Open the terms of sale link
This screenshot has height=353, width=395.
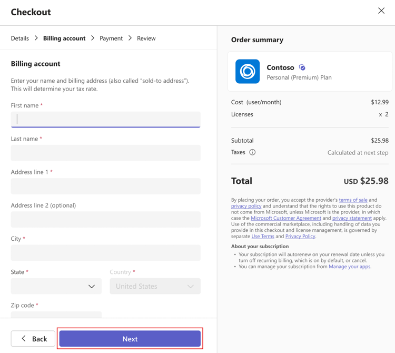click(x=353, y=200)
